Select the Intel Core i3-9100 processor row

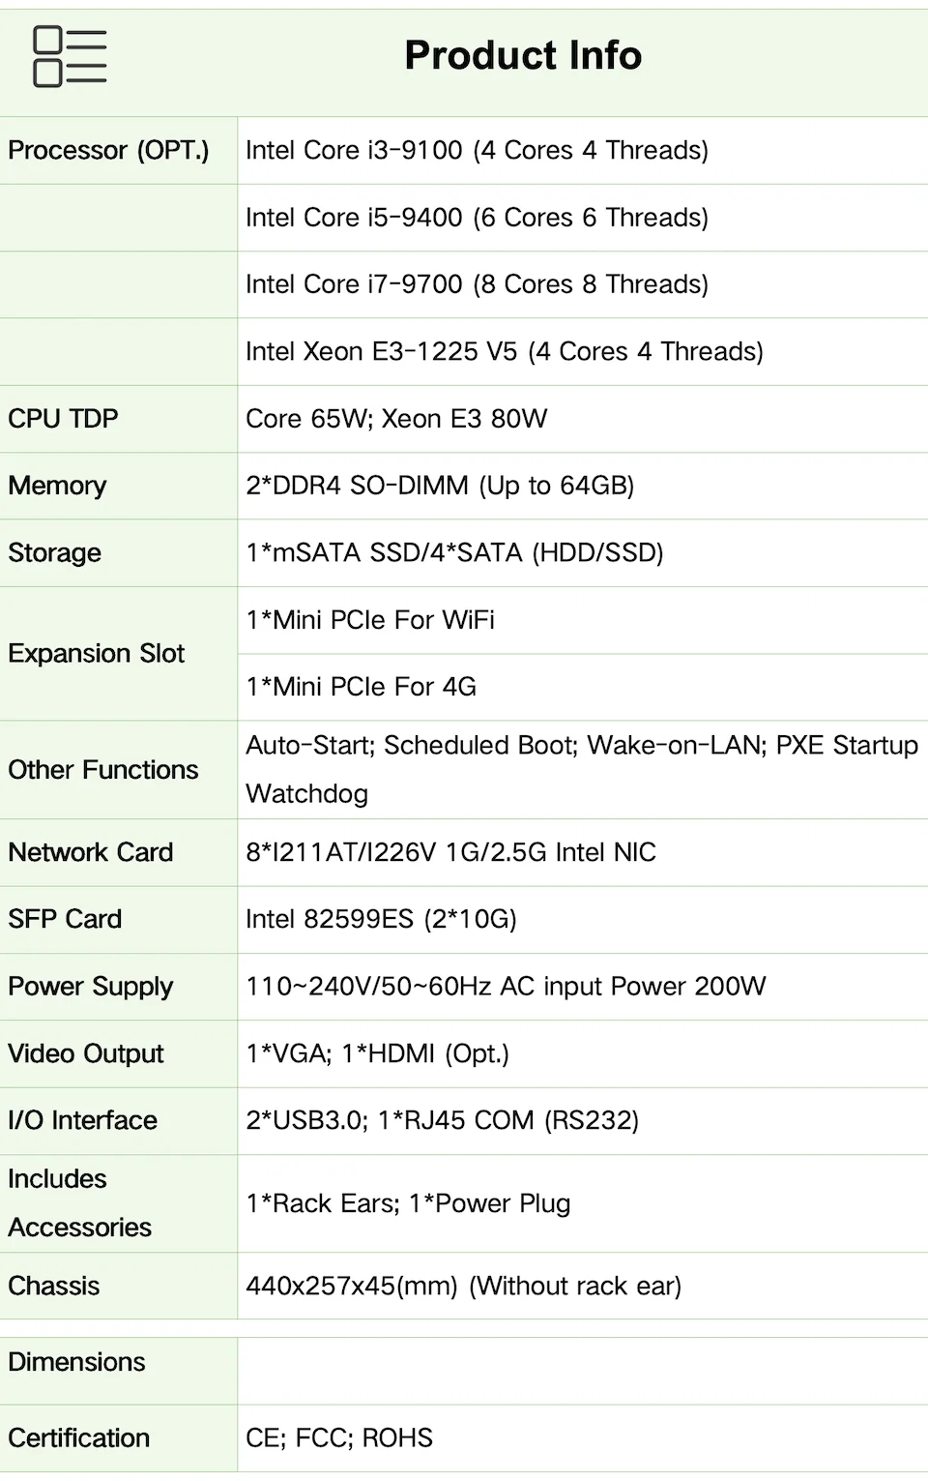[x=477, y=151]
